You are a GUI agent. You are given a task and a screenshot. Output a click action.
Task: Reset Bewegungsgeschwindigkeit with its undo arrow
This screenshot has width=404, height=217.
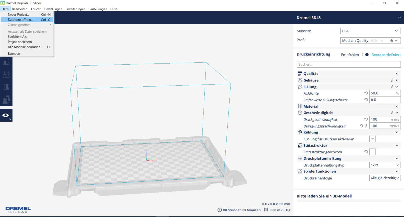coord(361,126)
